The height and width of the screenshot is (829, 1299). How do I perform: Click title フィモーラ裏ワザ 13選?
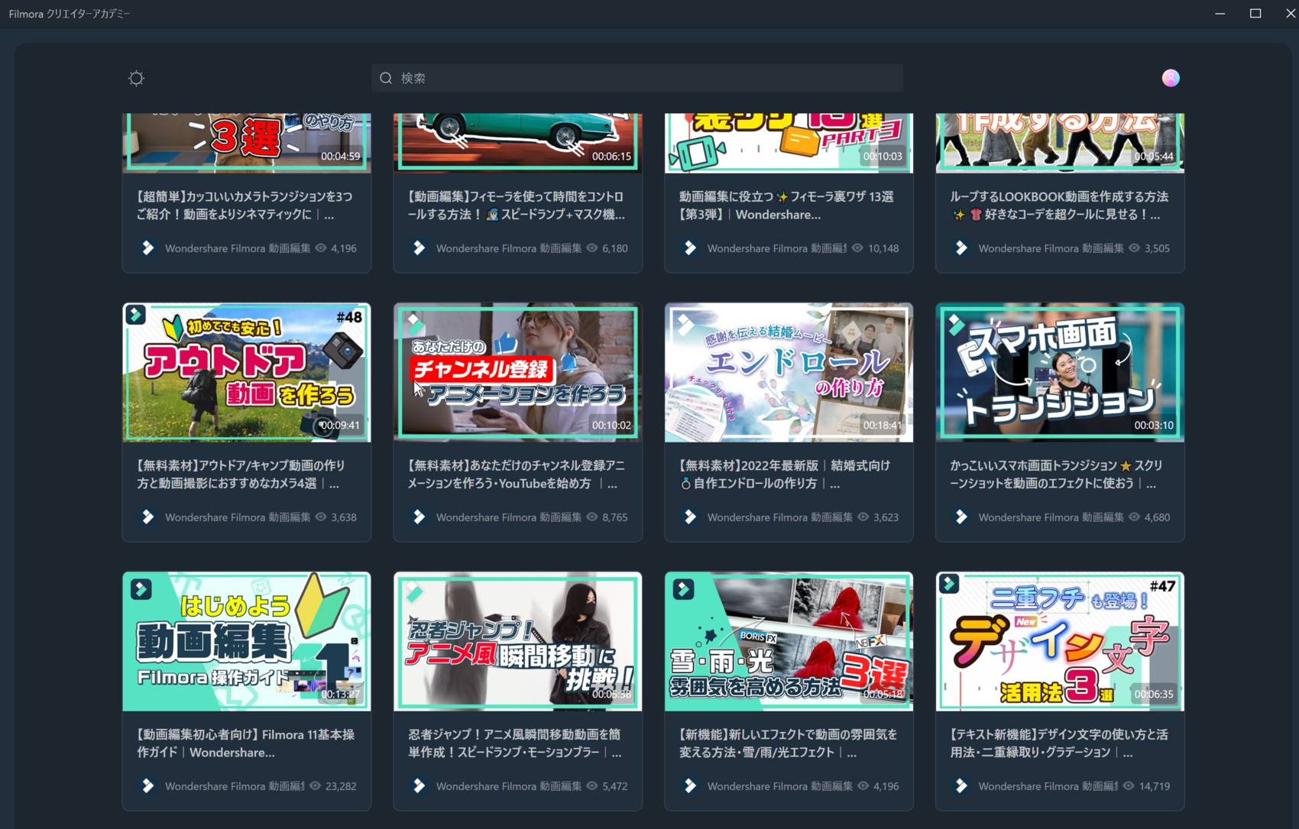click(x=786, y=206)
